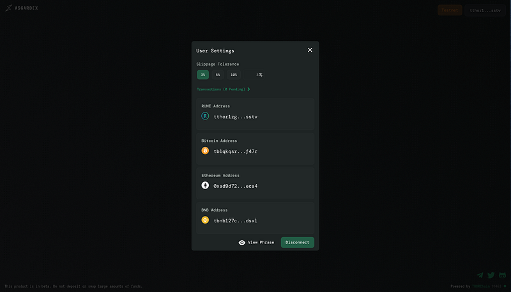Select 3% slippage tolerance
The image size is (511, 292).
(x=202, y=75)
